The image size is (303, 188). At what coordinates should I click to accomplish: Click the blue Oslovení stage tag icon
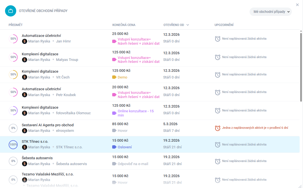click(114, 147)
